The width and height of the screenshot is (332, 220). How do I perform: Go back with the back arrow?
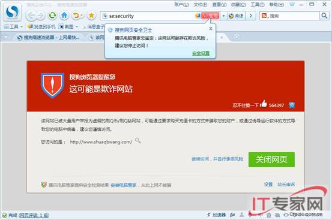pos(31,16)
